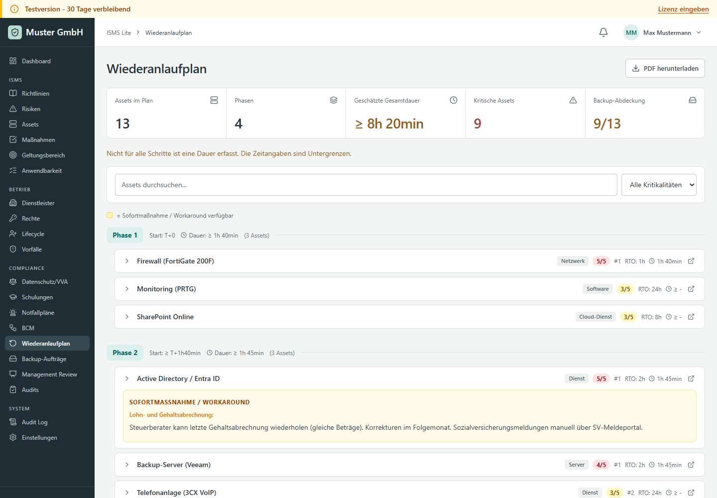Screen dimensions: 717x498
Task: Click the Phase 2 badge
Action: 125,353
